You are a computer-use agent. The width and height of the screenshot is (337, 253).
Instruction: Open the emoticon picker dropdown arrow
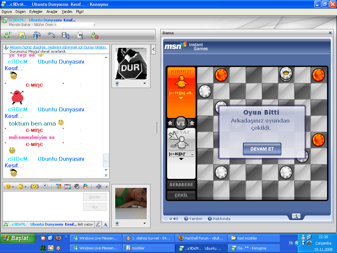13,187
